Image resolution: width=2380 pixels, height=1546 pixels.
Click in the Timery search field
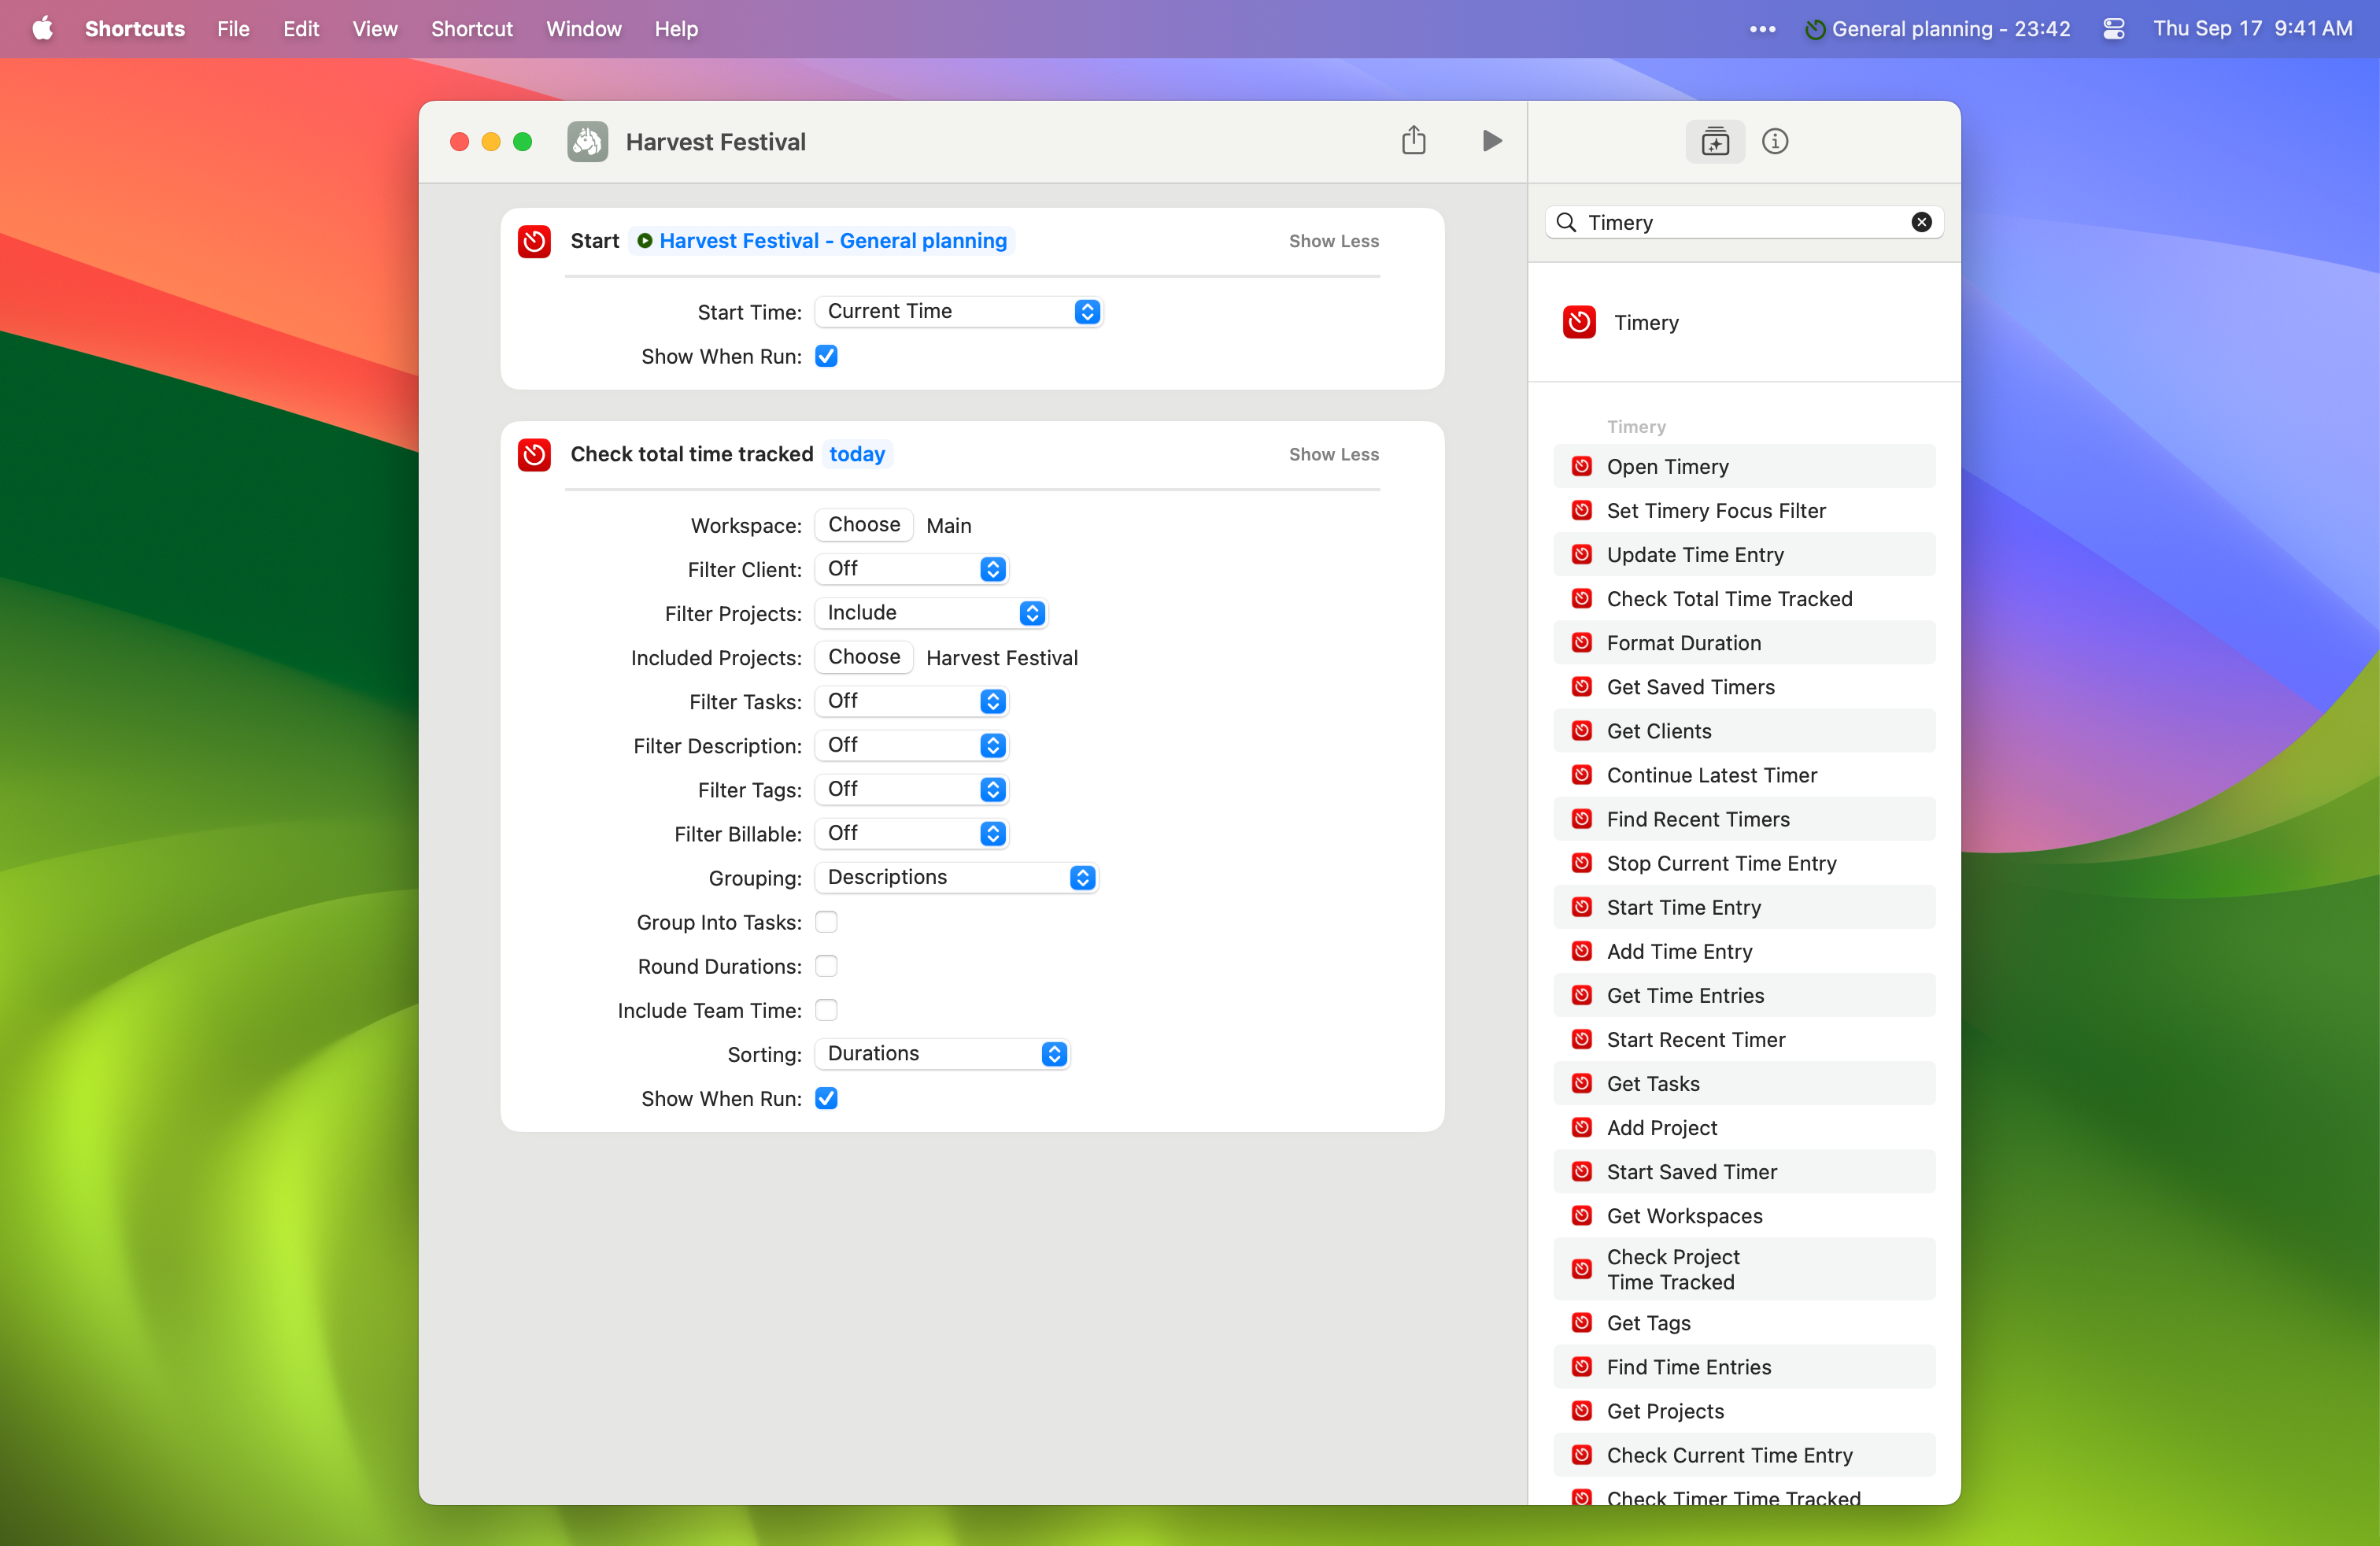(x=1743, y=222)
